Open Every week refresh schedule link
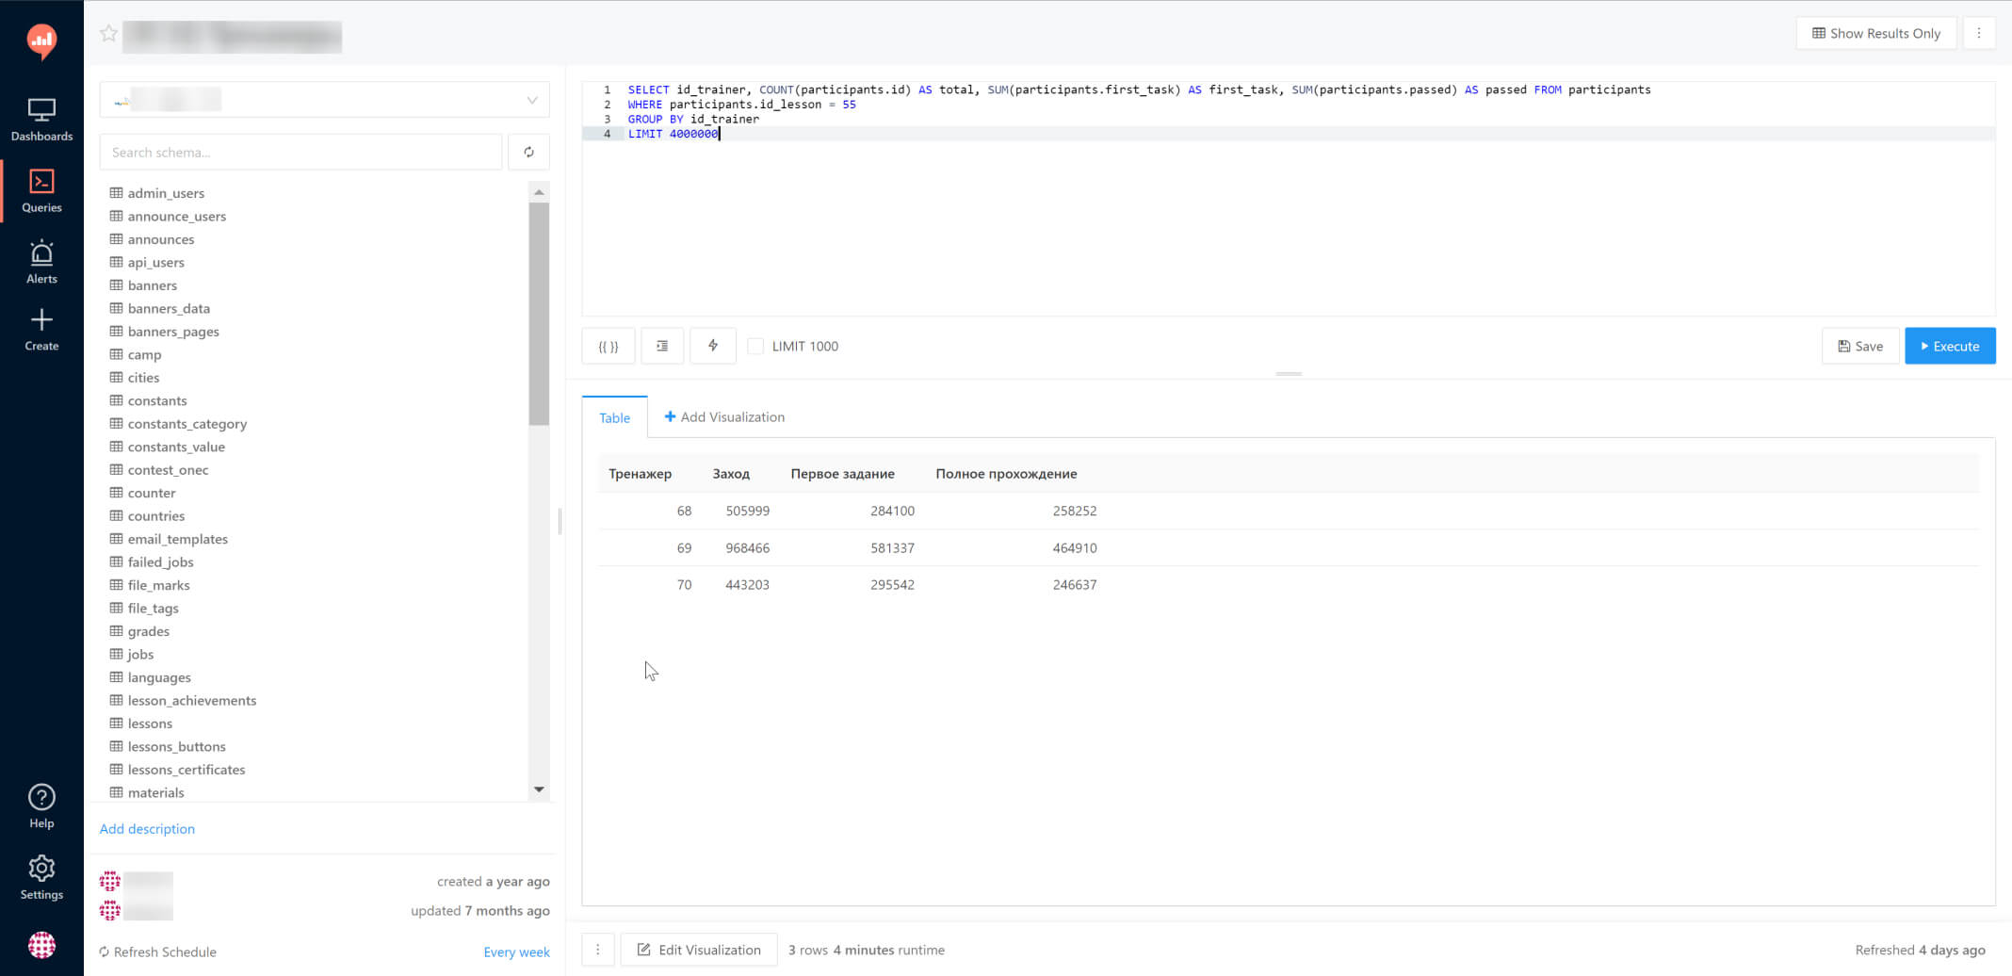Image resolution: width=2012 pixels, height=976 pixels. click(x=516, y=952)
